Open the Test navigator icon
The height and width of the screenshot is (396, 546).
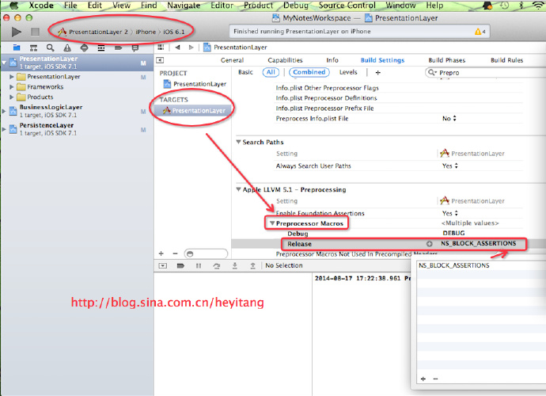tap(84, 48)
